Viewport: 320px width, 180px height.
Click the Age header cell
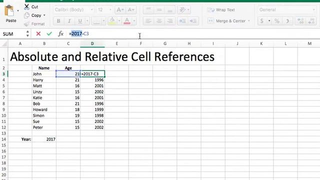coord(68,68)
